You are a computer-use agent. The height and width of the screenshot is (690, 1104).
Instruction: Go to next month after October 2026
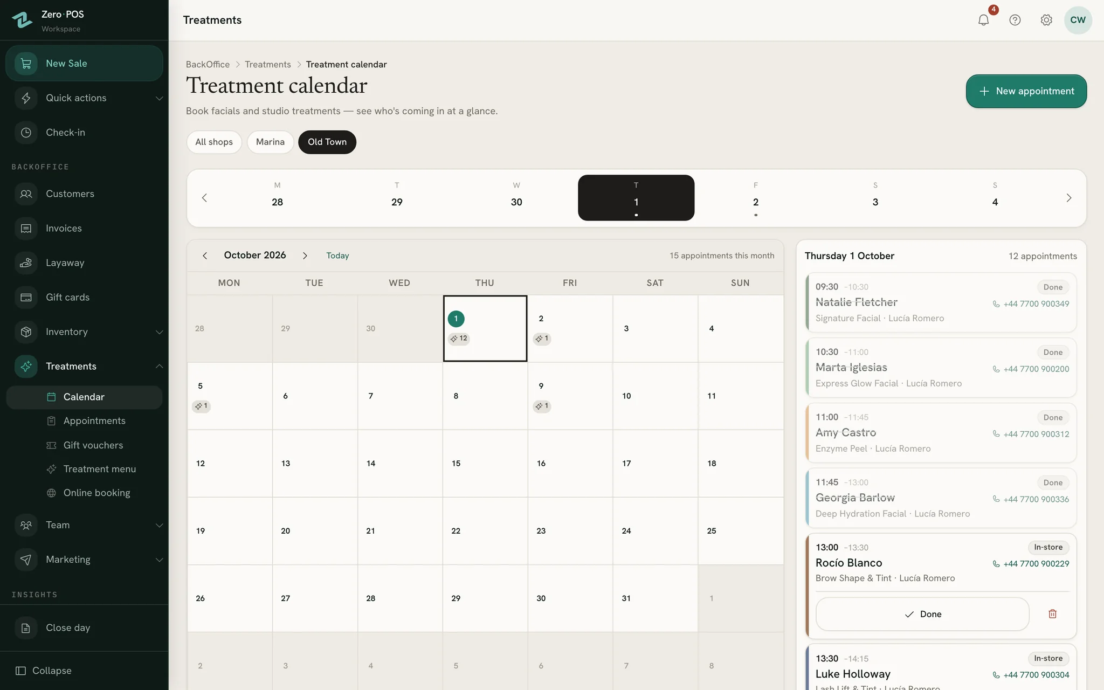click(305, 256)
